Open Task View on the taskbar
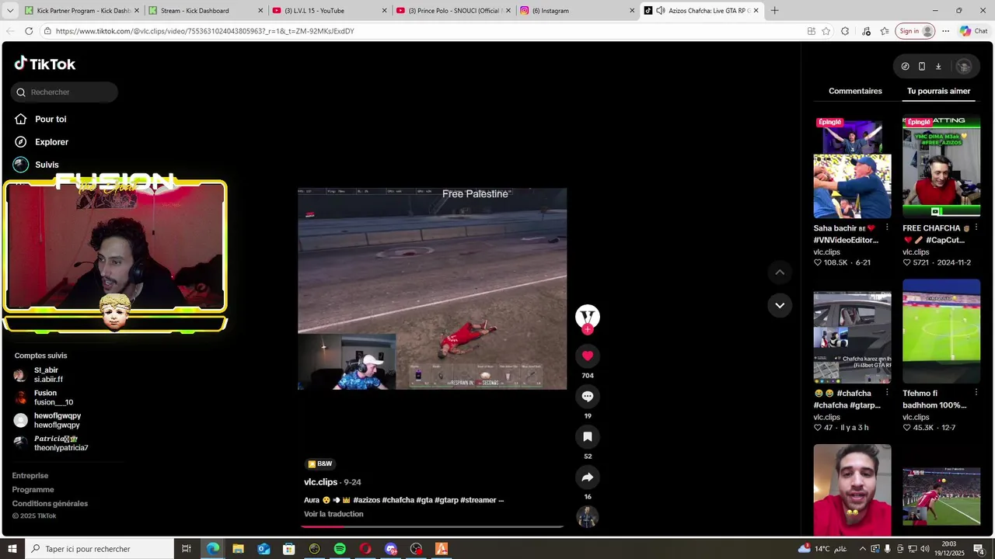Screen dimensions: 995x559 pyautogui.click(x=187, y=549)
